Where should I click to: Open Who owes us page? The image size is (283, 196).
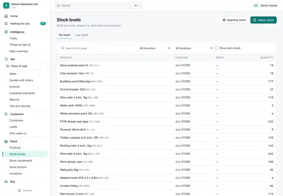tap(18, 133)
